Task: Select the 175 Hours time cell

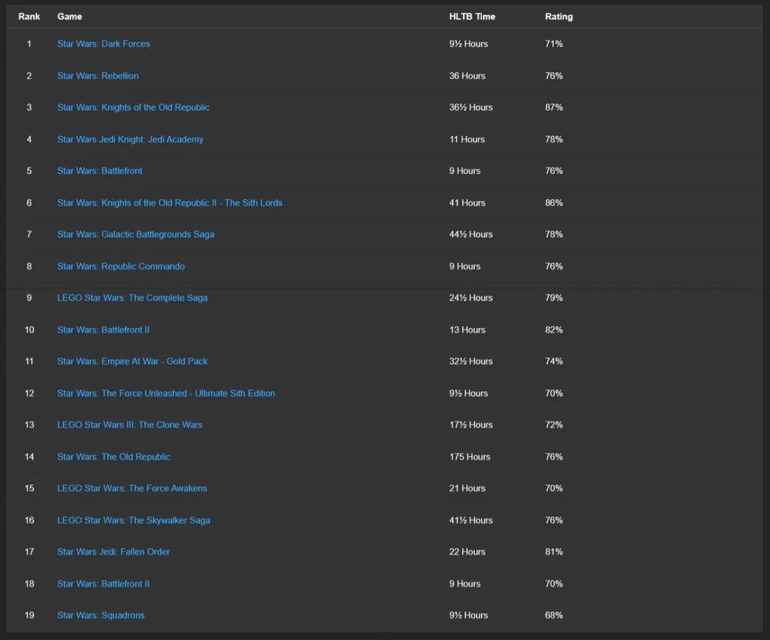Action: tap(470, 456)
